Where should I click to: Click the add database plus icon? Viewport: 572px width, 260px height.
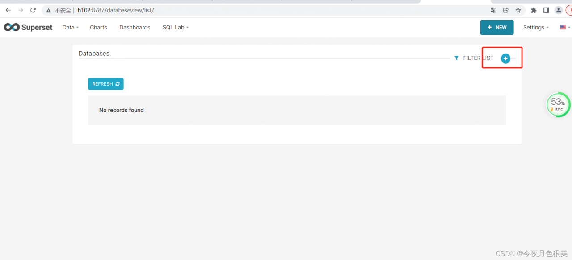pyautogui.click(x=505, y=58)
